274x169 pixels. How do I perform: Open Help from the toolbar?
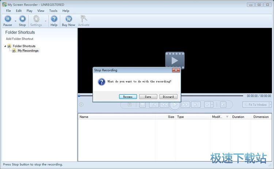click(x=54, y=21)
